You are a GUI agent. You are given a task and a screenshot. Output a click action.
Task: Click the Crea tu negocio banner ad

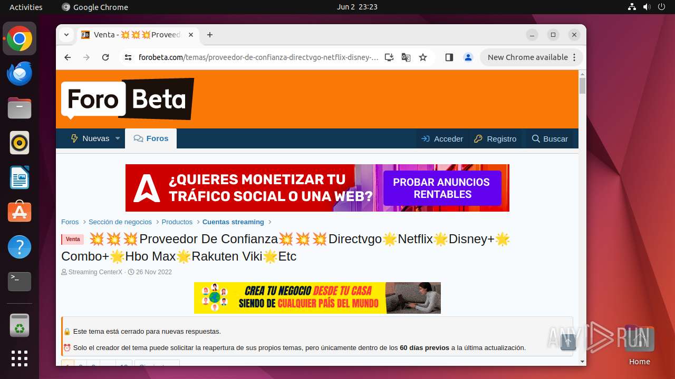[317, 298]
